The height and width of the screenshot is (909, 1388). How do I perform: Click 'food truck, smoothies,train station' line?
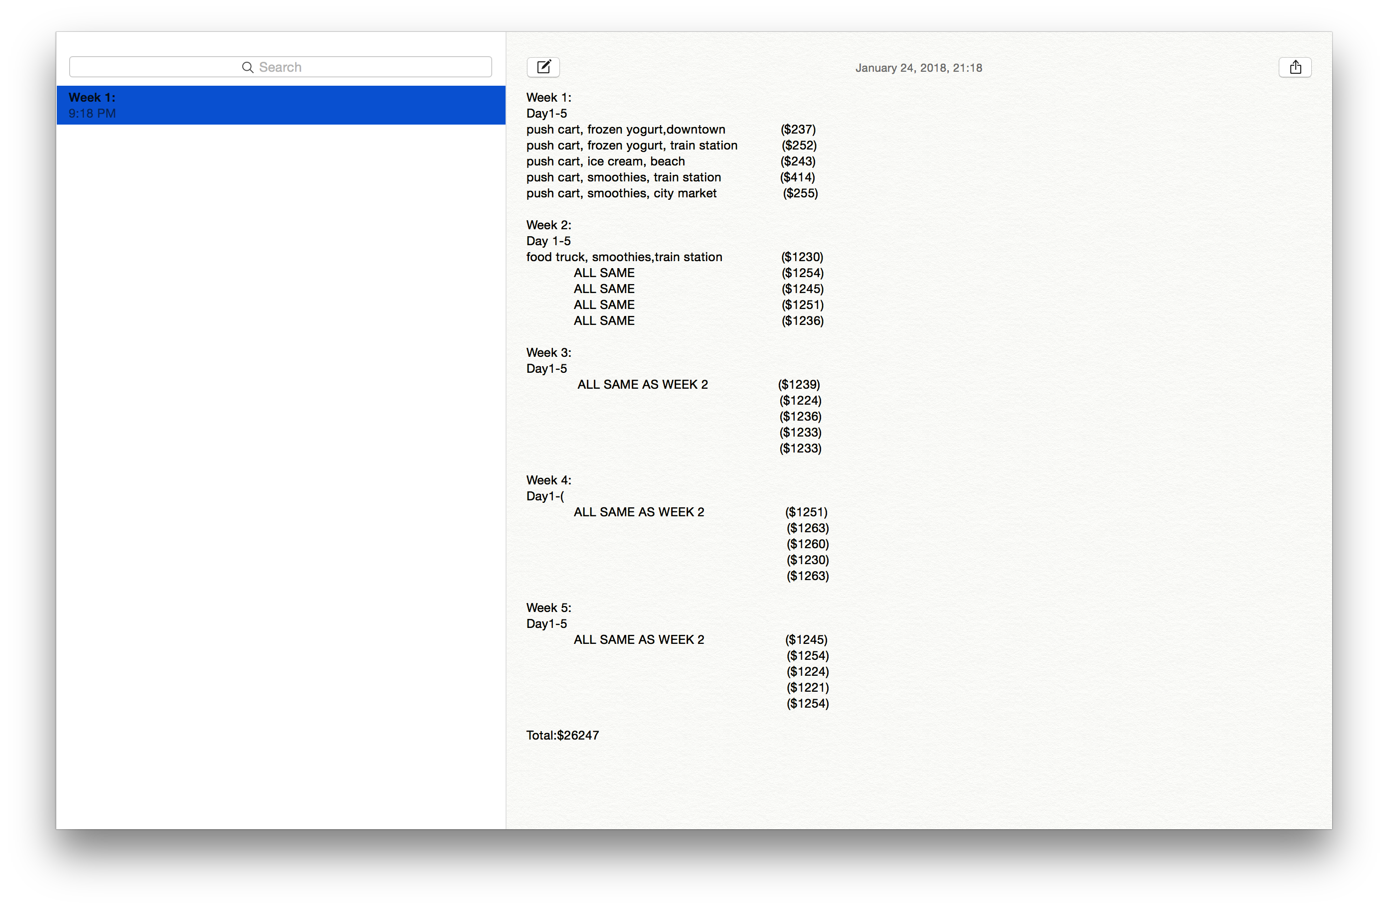pyautogui.click(x=624, y=257)
